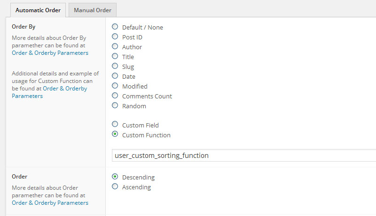Switch to the Automatic Order tab
The image size is (376, 216).
(38, 10)
